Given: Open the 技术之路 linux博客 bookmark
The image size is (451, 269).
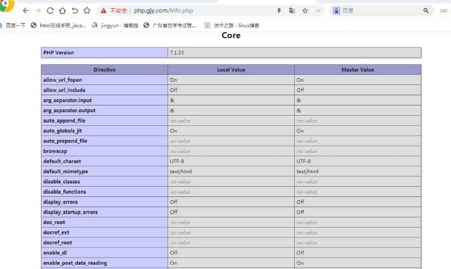Looking at the screenshot, I should (x=232, y=25).
